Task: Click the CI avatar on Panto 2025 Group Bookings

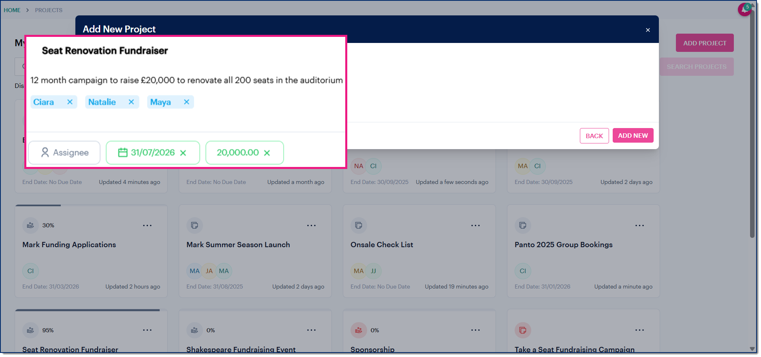Action: [x=523, y=271]
